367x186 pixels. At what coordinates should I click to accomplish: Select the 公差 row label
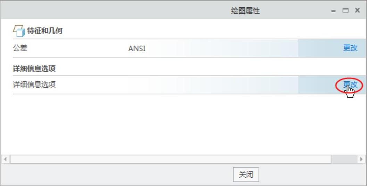20,48
